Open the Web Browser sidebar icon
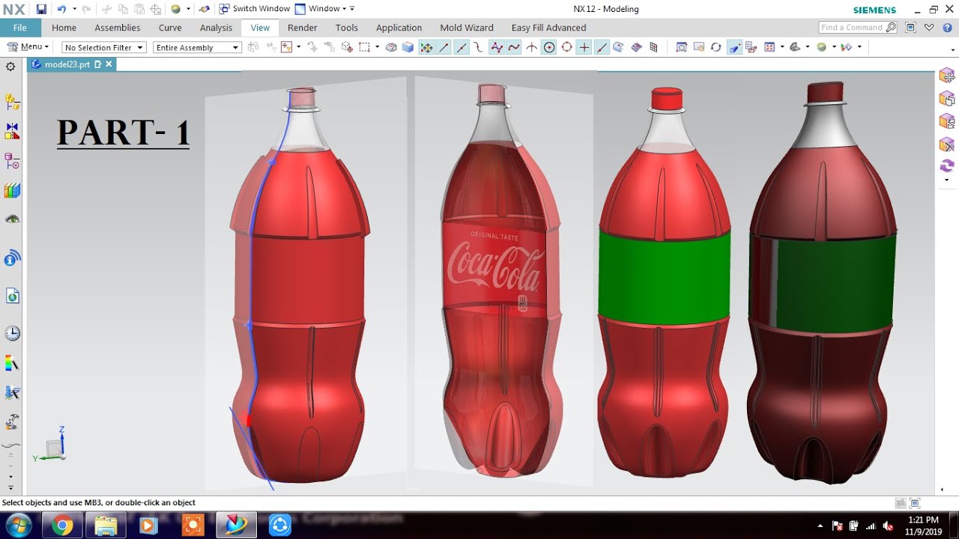Screen dimensions: 959x539 [12, 296]
